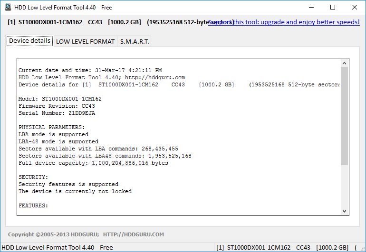Click 'The device is currently not locked'
The width and height of the screenshot is (366, 252).
(75, 191)
